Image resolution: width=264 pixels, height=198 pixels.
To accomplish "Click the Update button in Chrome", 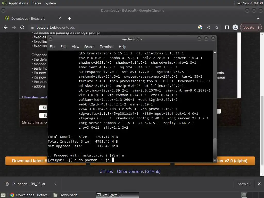I will click(249, 27).
